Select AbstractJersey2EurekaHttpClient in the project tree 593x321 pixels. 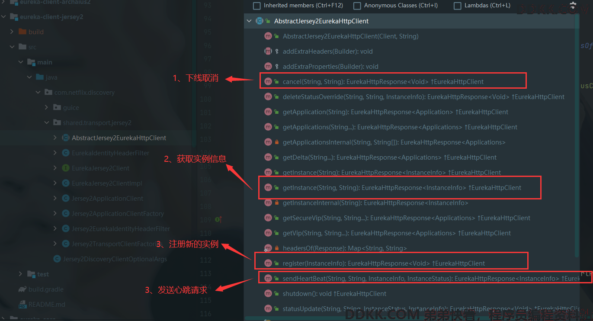(119, 138)
